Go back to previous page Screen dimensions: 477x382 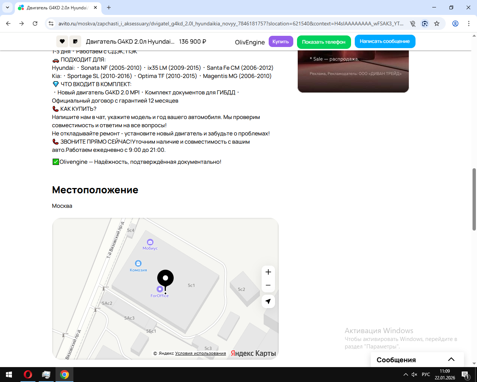(8, 24)
